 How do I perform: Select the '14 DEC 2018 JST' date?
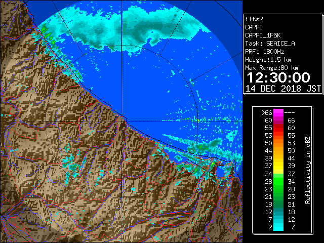pos(283,89)
